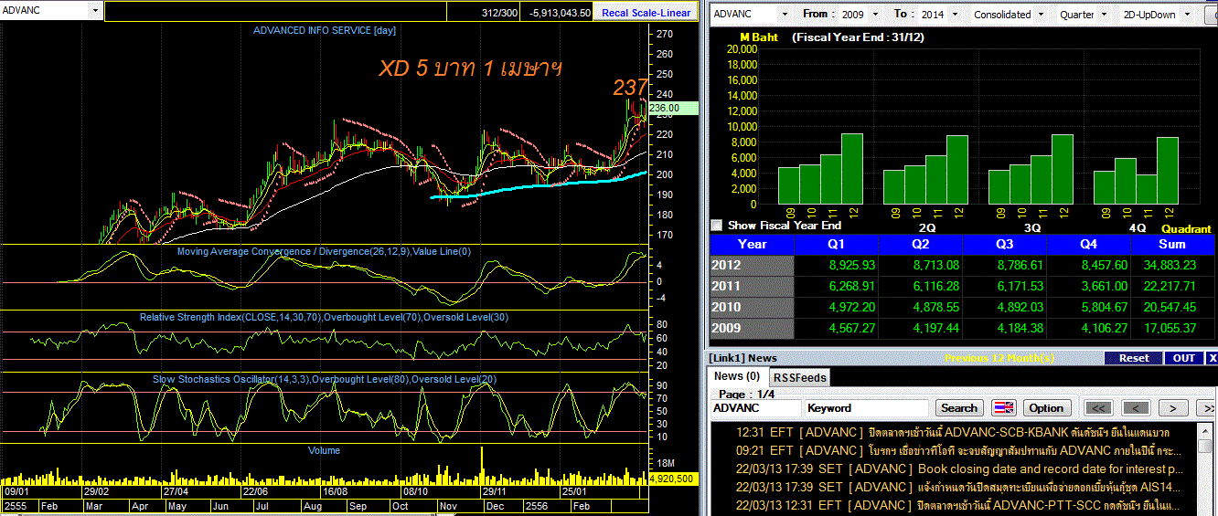Click the 3,661.00 Q4 2011 cell
This screenshot has height=516, width=1218.
[x=1088, y=286]
